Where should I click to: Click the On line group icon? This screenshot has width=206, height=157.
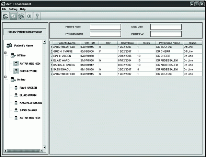point(13,79)
